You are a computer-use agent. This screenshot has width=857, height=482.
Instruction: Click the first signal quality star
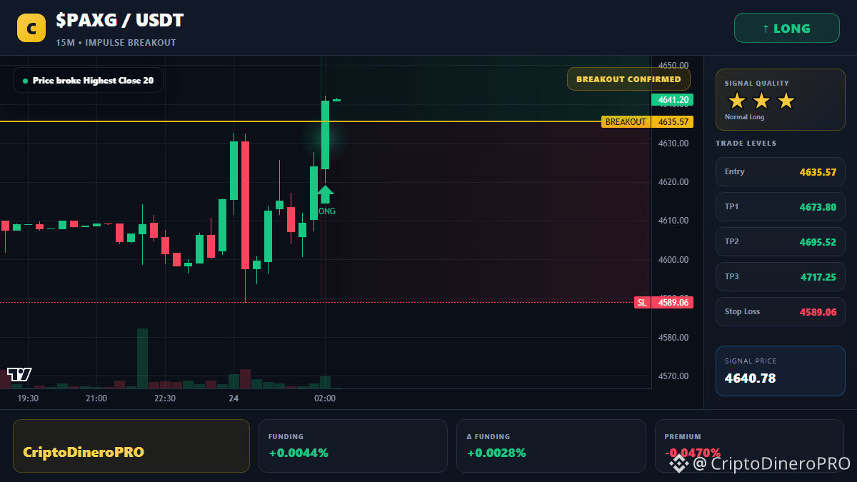[737, 101]
